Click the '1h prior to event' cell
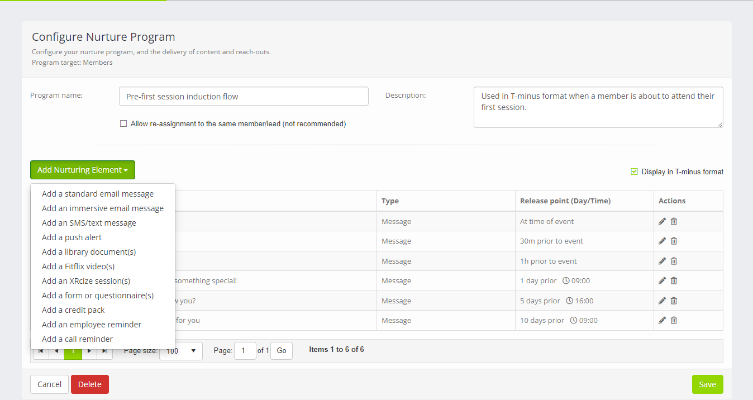The image size is (753, 400). click(x=584, y=261)
